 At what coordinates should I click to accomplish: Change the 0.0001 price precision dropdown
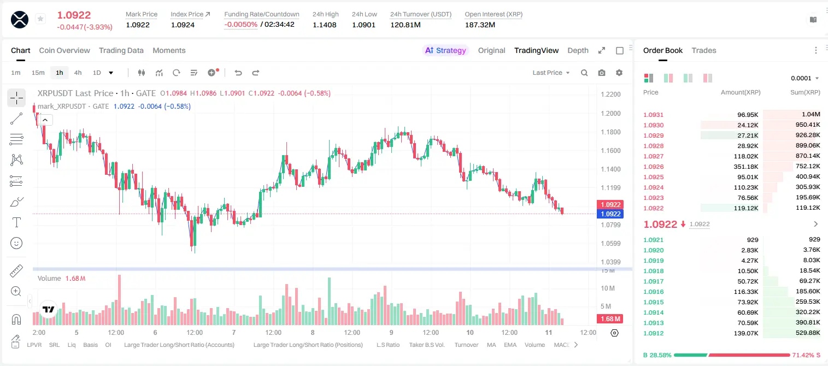click(805, 78)
